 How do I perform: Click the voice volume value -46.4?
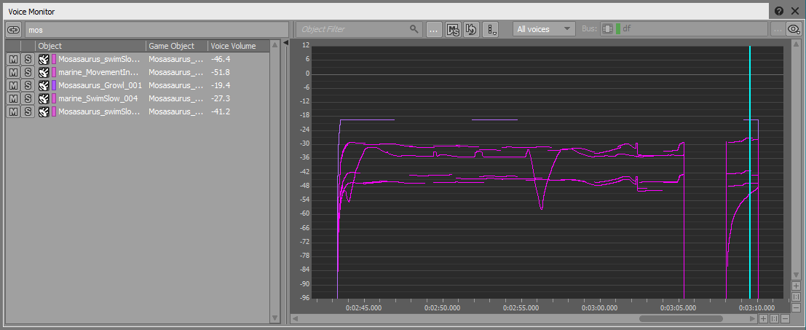(220, 59)
